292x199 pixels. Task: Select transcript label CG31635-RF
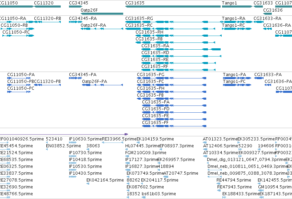[x=155, y=66]
